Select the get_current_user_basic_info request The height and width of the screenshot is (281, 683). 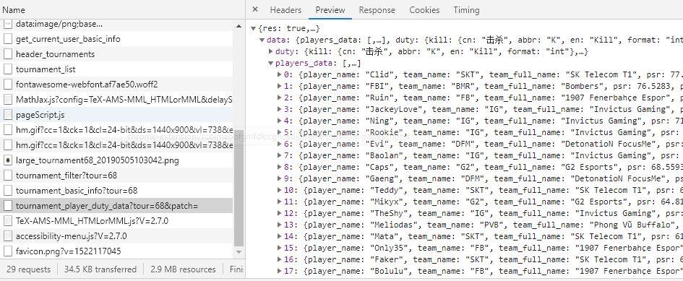tap(116, 39)
